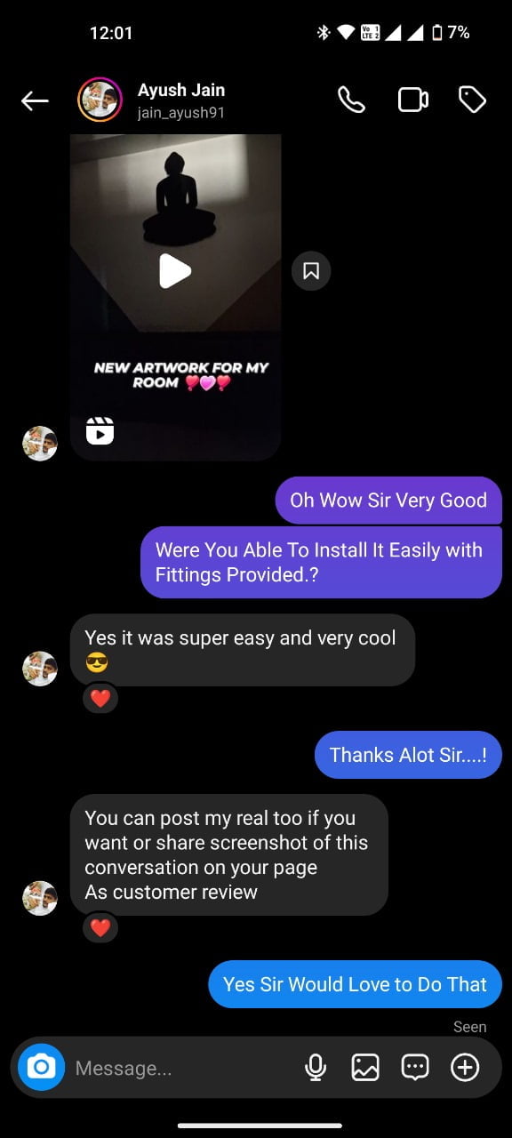Play the shared reel video

coord(175,271)
